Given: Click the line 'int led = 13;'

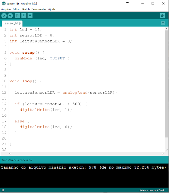Looking at the screenshot, I should click(26, 30).
